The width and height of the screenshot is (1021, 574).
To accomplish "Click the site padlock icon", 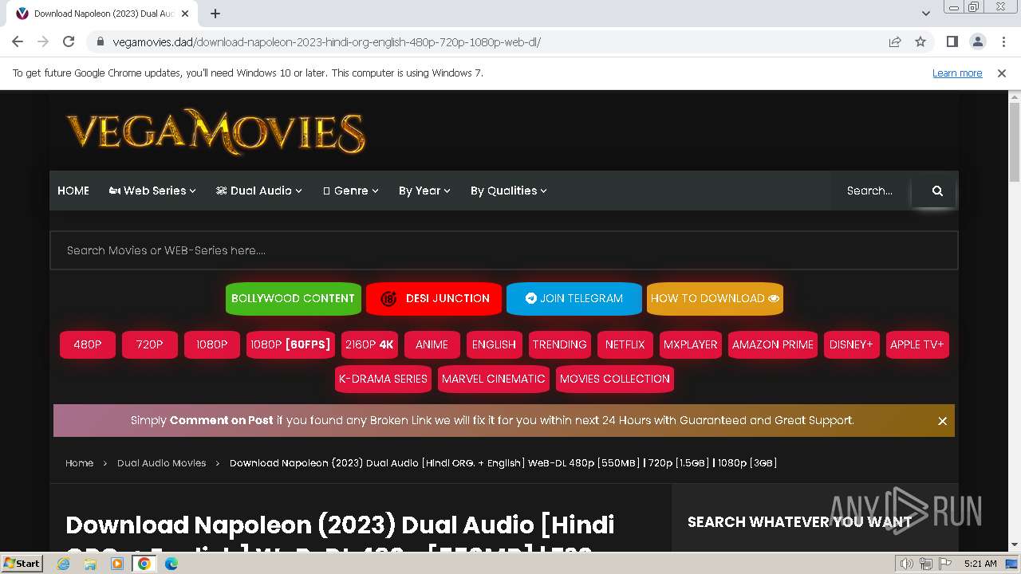I will point(101,41).
